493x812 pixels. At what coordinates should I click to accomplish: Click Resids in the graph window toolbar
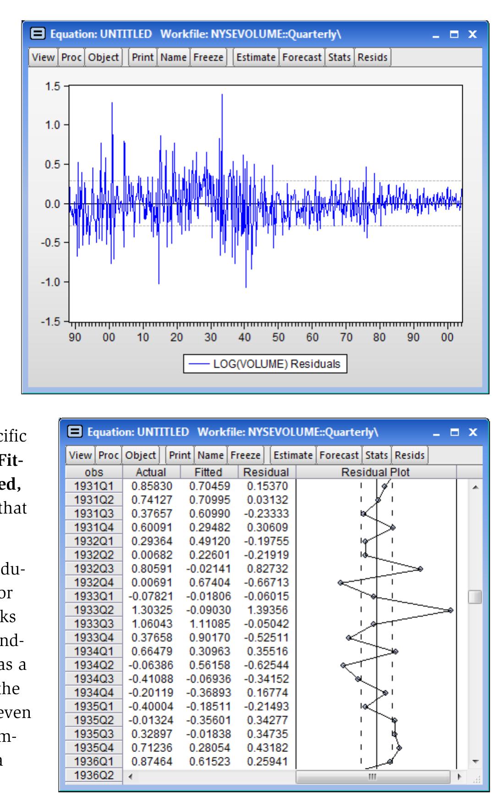coord(372,57)
